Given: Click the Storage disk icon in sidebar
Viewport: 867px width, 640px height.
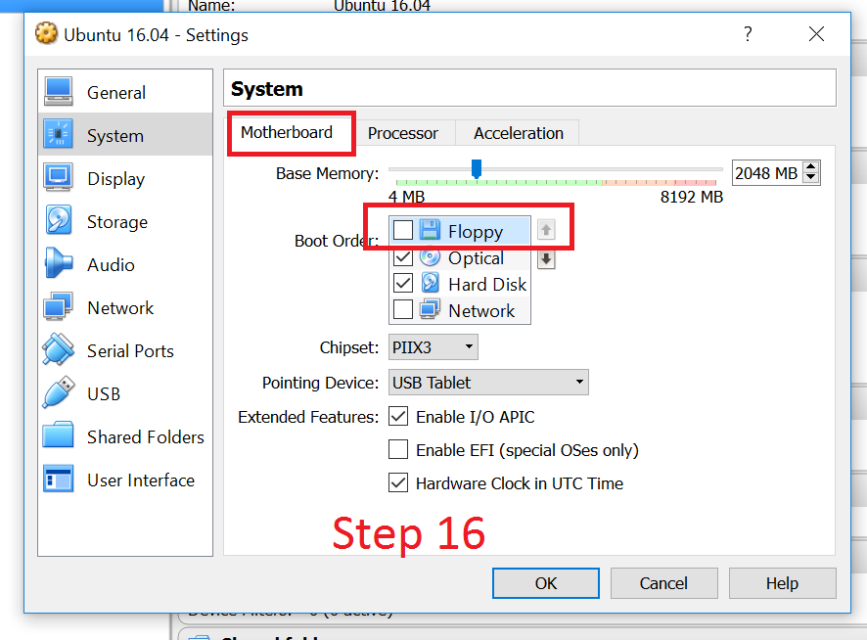Looking at the screenshot, I should 58,220.
